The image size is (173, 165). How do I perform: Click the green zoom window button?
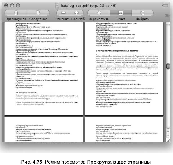point(18,5)
